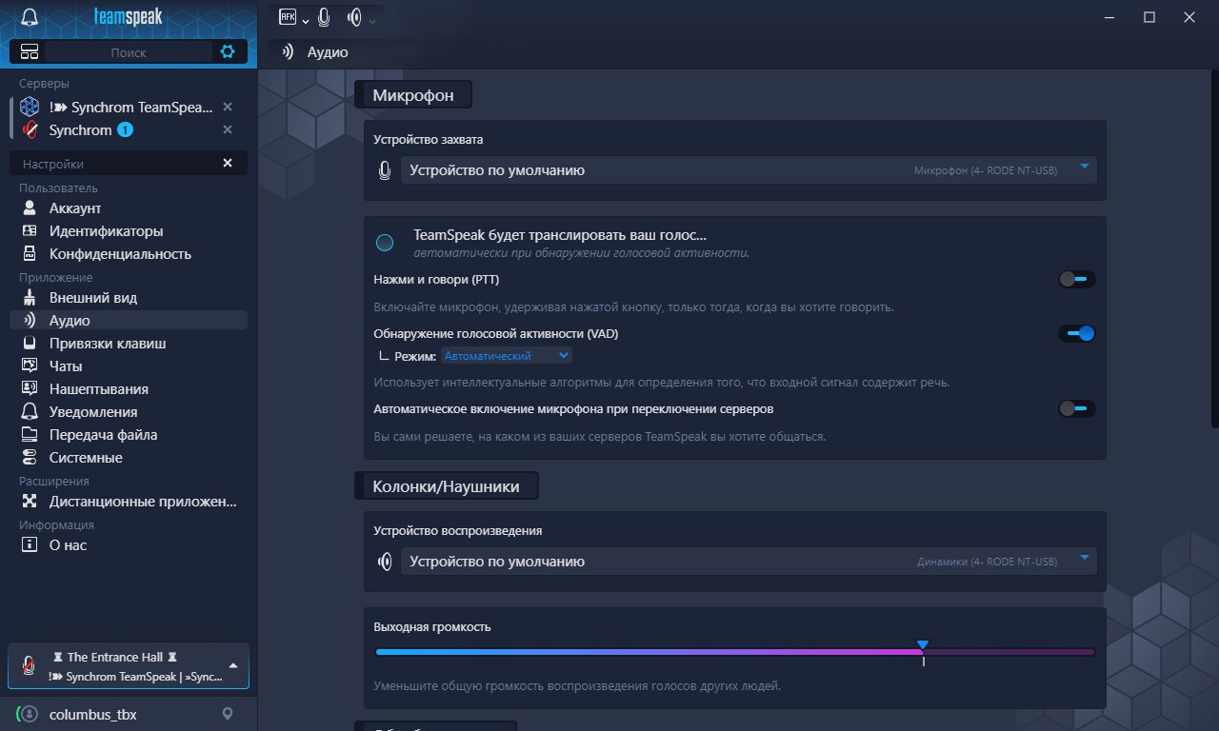Screen dimensions: 1219x731
Task: Click the Synchrom TeamSpeak server icon
Action: tap(30, 107)
